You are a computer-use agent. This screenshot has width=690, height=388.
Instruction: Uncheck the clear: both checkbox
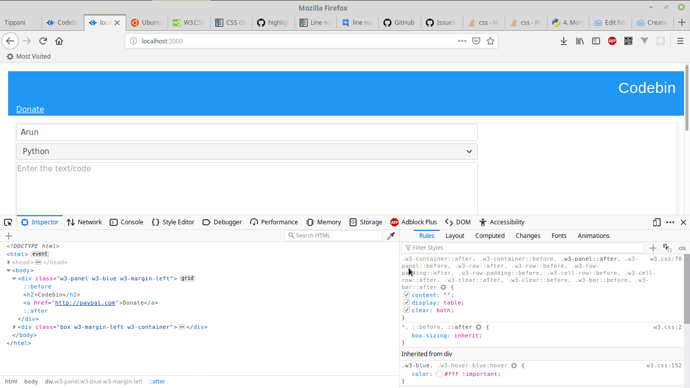point(407,310)
